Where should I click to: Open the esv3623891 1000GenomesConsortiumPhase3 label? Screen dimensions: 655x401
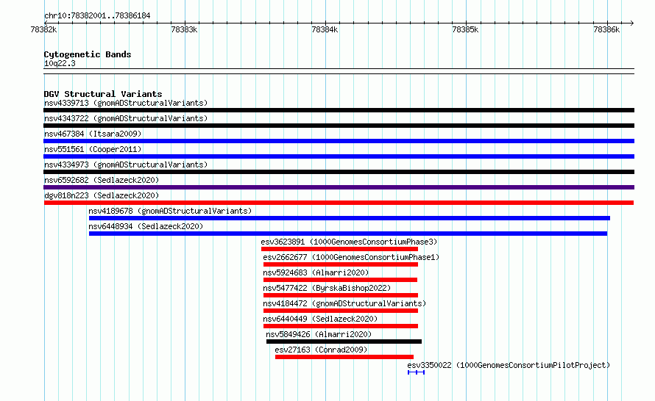350,242
